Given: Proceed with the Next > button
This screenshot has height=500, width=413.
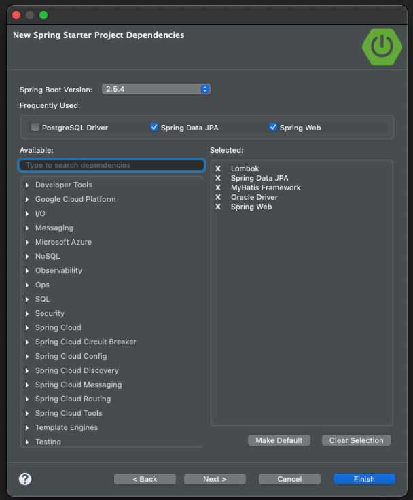Looking at the screenshot, I should pyautogui.click(x=215, y=479).
